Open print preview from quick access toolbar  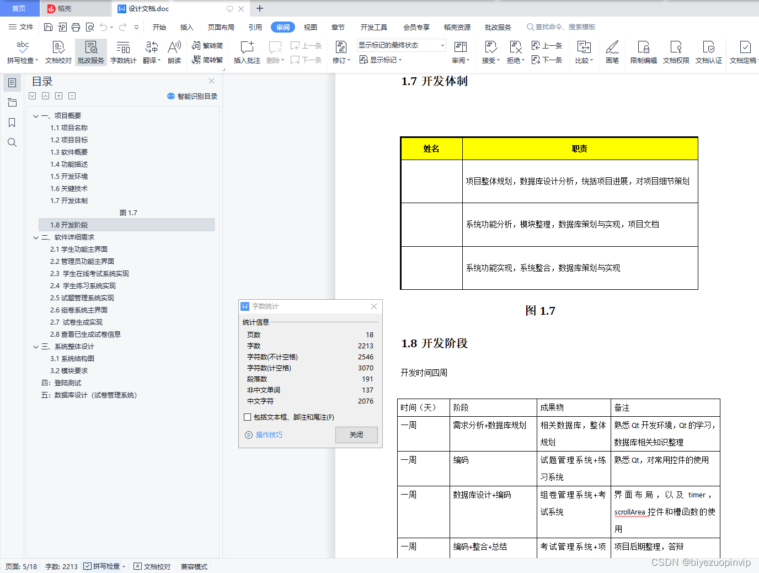[x=89, y=27]
